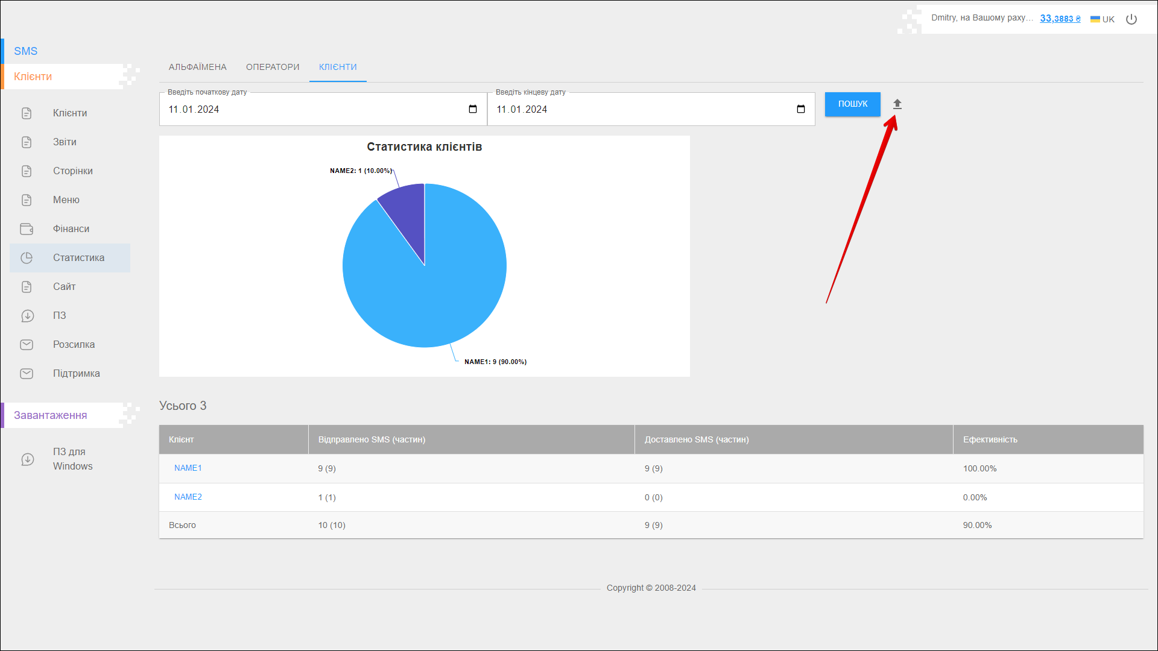Click the export upload icon next to ПОШУК
The width and height of the screenshot is (1158, 651).
[x=897, y=104]
